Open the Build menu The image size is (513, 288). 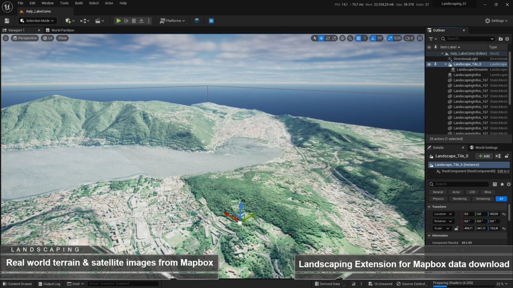[79, 3]
